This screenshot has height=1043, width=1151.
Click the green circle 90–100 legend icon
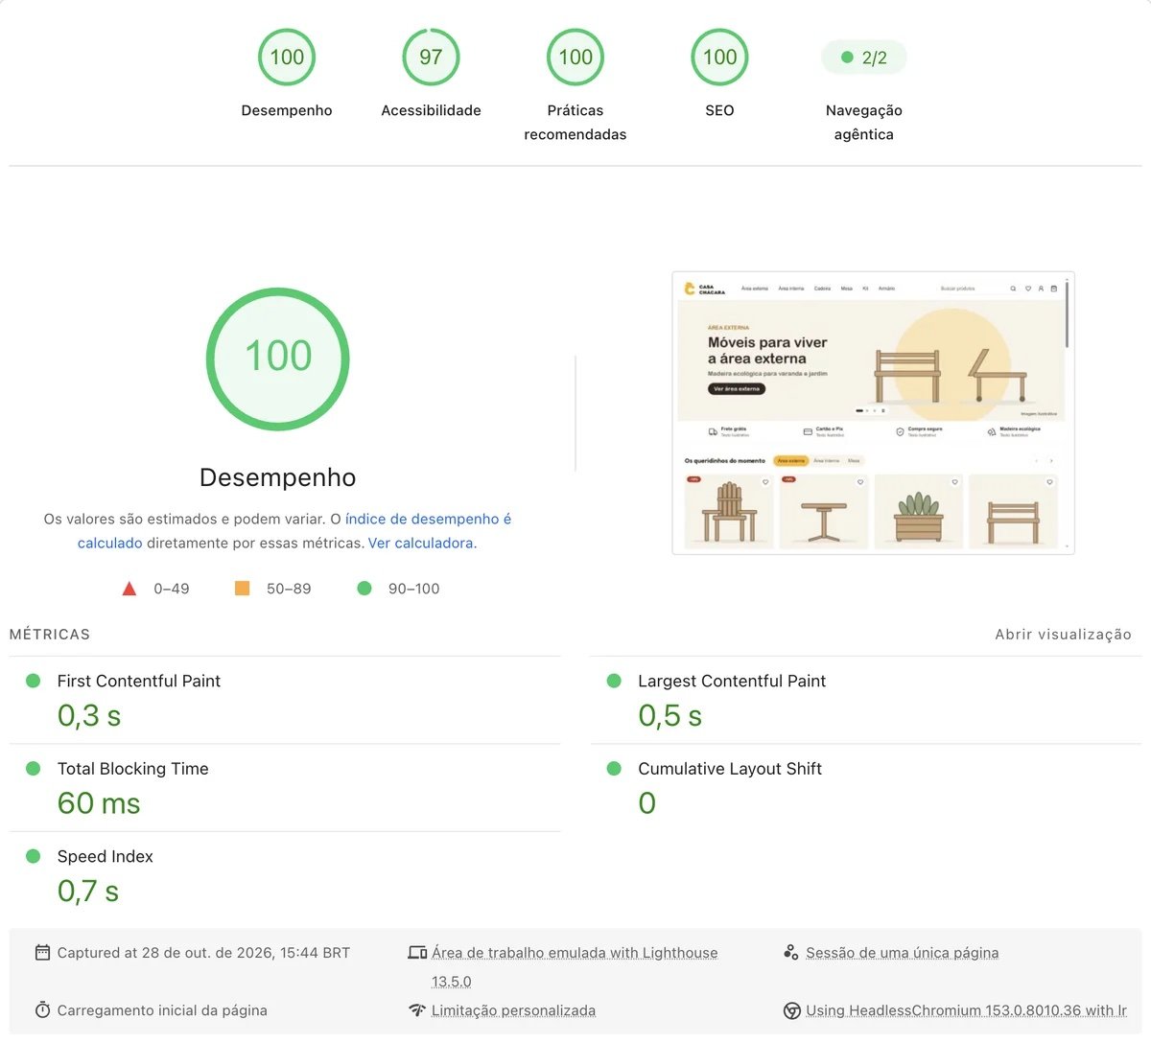coord(364,589)
